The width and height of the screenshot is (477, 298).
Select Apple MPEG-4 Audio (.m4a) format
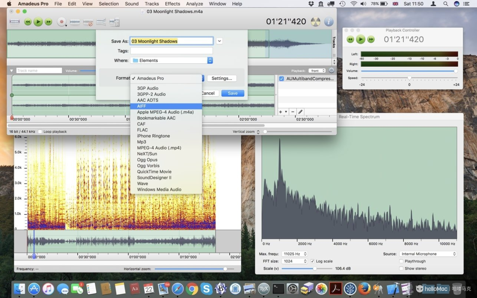click(166, 112)
